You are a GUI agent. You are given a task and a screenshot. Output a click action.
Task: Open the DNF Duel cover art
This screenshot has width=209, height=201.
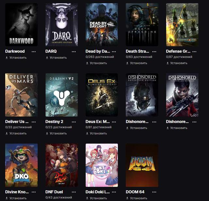[x=62, y=165]
